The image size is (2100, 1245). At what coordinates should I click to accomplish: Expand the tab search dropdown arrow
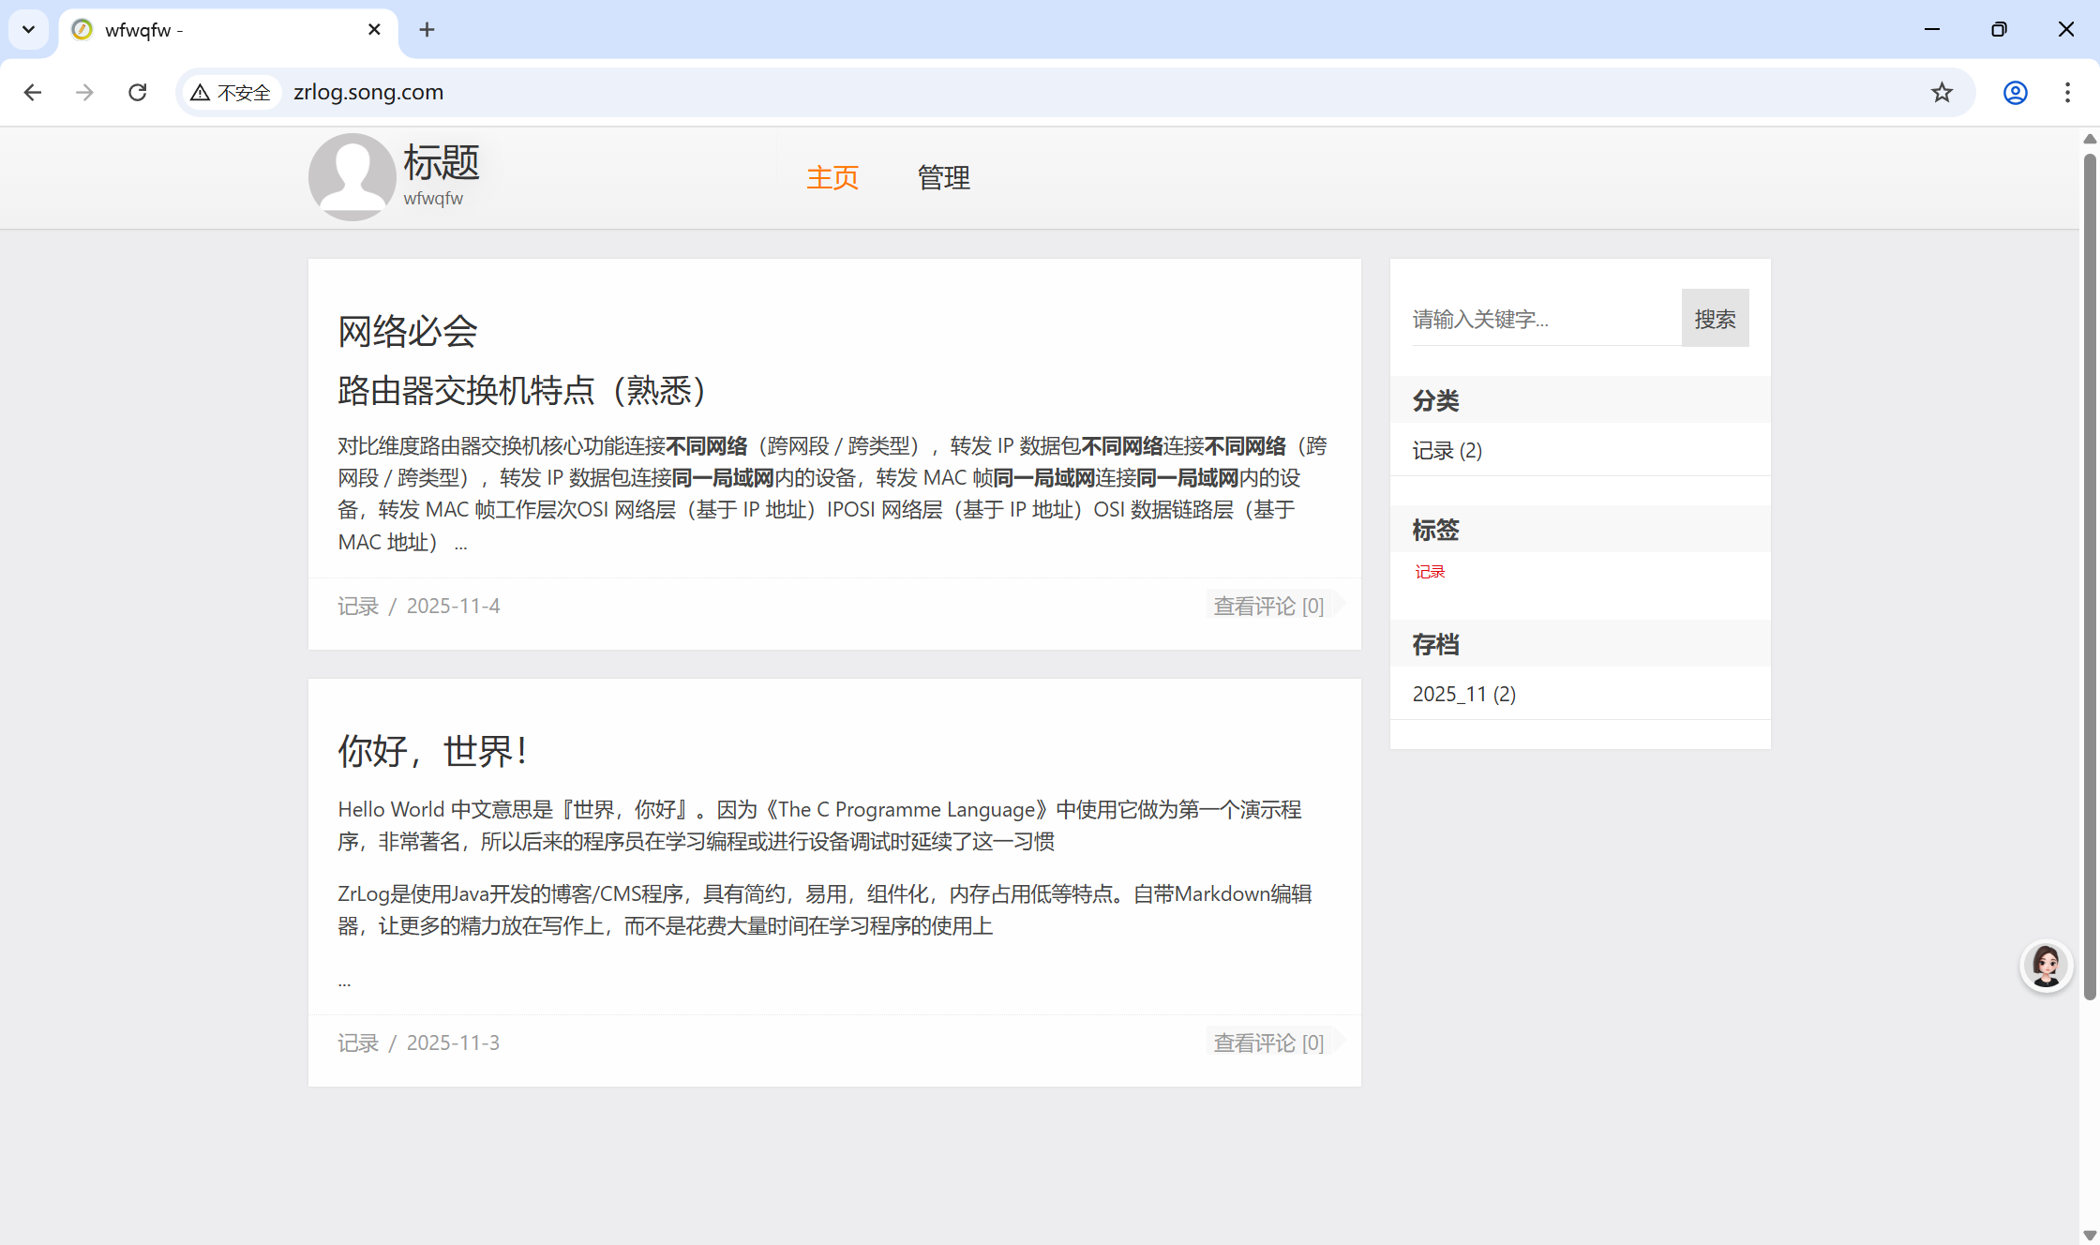pyautogui.click(x=28, y=30)
